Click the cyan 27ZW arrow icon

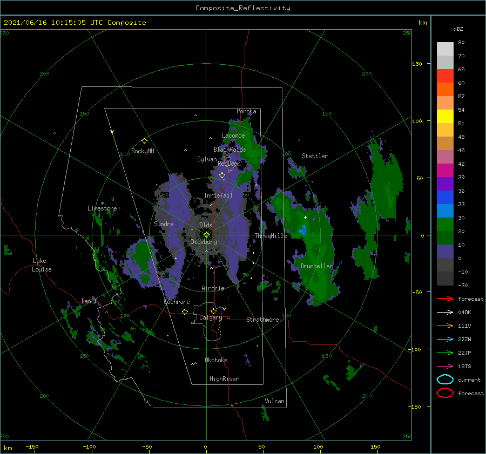click(445, 340)
